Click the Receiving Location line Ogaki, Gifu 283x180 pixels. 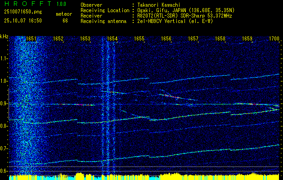(186, 10)
